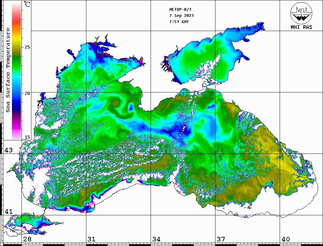The image size is (323, 246).
Task: Click the latitude label 41
Action: tap(9, 211)
